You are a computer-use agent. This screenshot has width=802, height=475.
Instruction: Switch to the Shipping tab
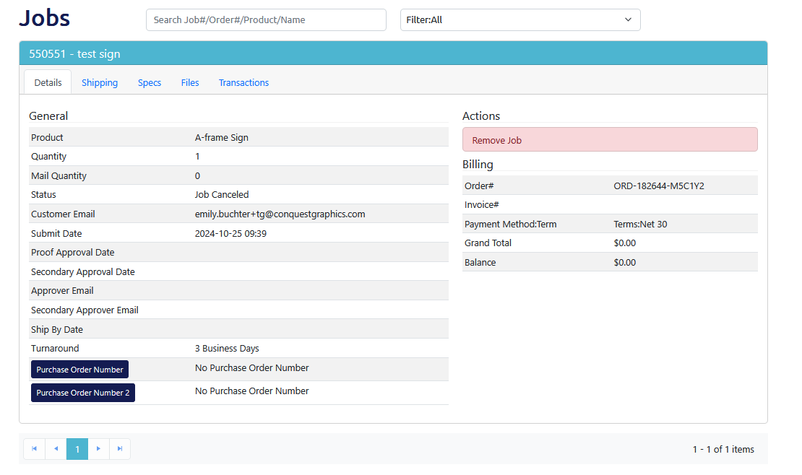coord(100,83)
